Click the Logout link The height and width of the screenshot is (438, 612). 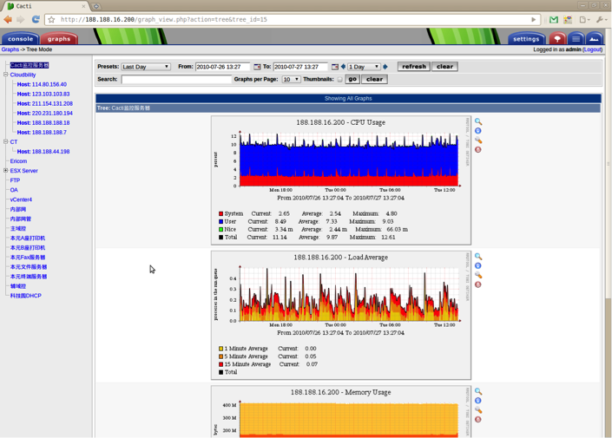593,49
